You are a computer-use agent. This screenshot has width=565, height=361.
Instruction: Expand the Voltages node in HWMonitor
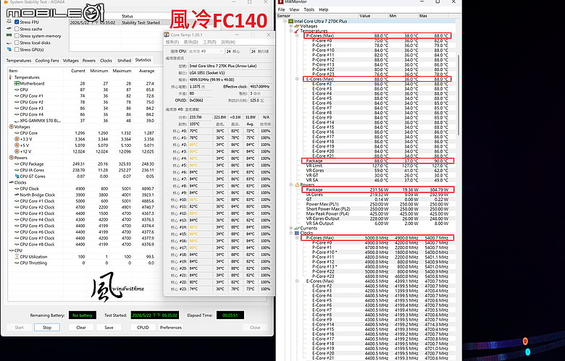[291, 26]
